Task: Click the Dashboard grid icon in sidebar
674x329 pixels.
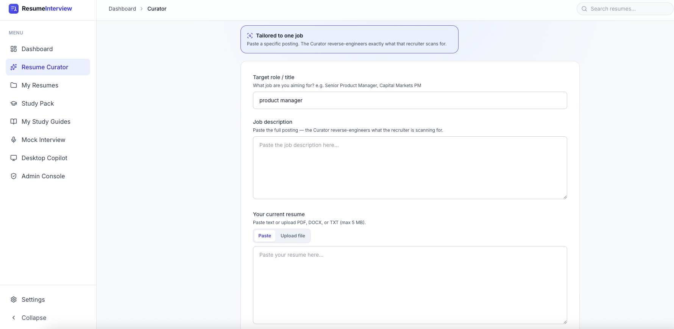Action: pos(14,49)
